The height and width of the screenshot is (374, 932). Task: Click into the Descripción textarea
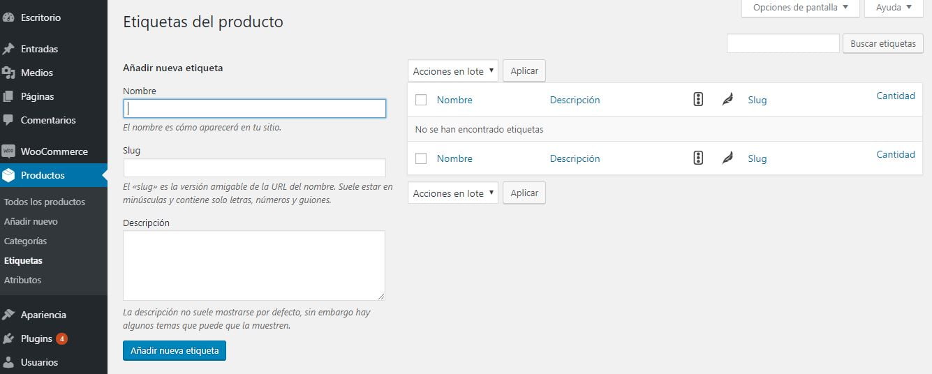click(x=254, y=266)
